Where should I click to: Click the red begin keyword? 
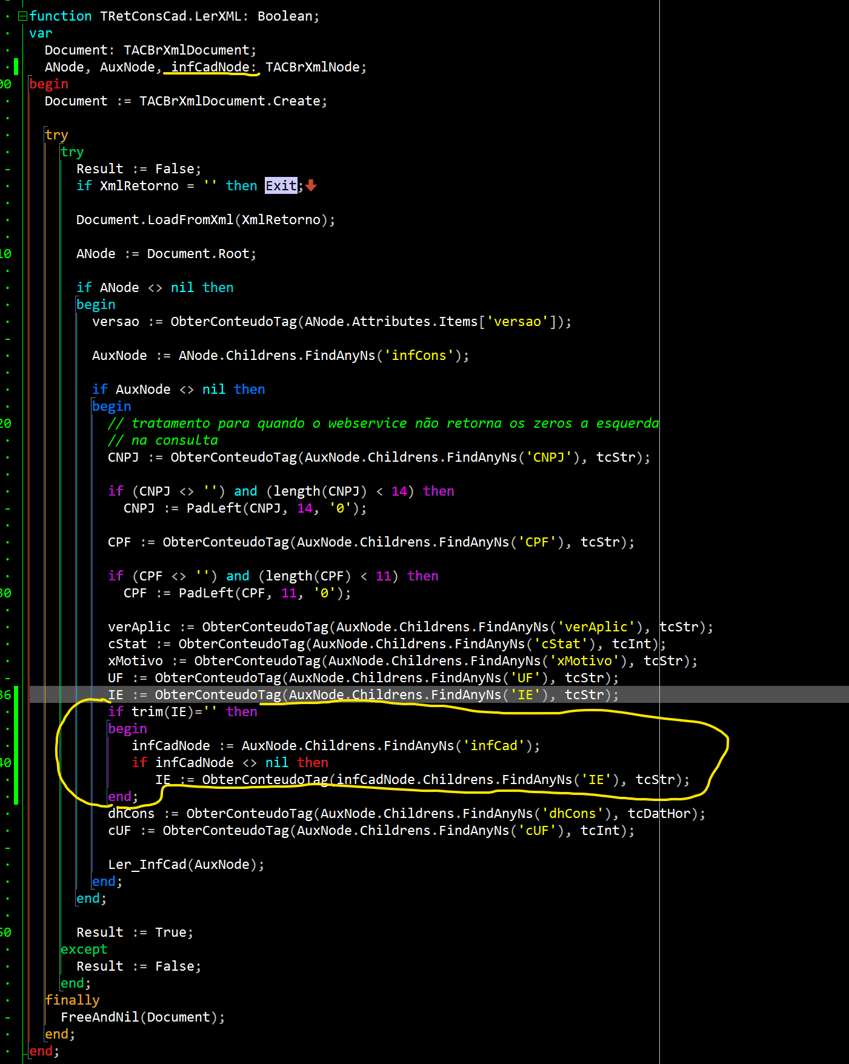(x=48, y=84)
